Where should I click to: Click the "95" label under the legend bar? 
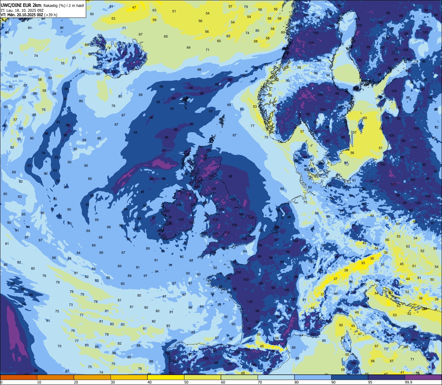click(x=370, y=382)
